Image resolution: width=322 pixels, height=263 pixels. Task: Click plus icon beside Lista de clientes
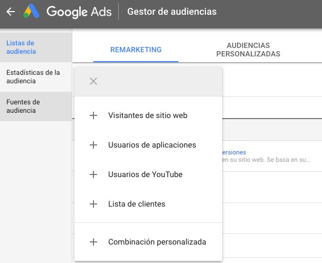click(x=93, y=204)
